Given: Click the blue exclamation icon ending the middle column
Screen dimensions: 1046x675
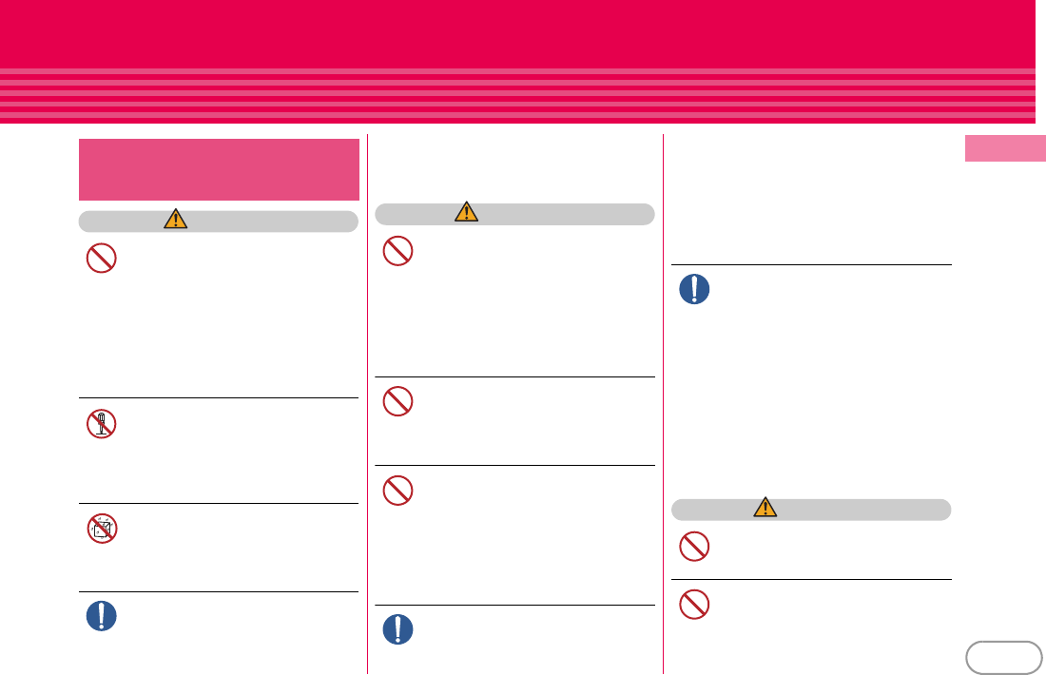Looking at the screenshot, I should tap(397, 629).
